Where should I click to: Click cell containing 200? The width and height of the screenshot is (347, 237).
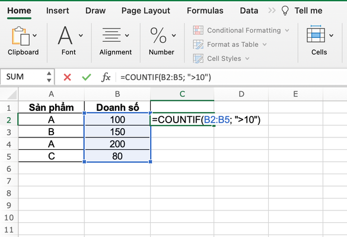point(117,144)
